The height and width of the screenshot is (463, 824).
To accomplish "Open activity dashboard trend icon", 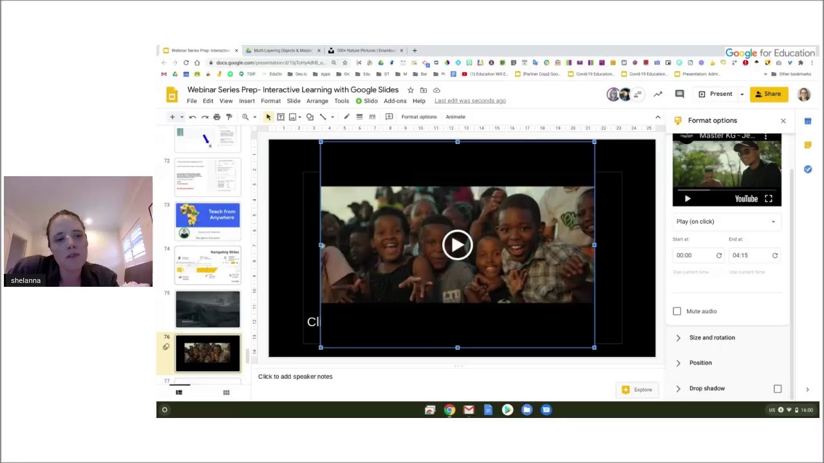I will pos(658,94).
